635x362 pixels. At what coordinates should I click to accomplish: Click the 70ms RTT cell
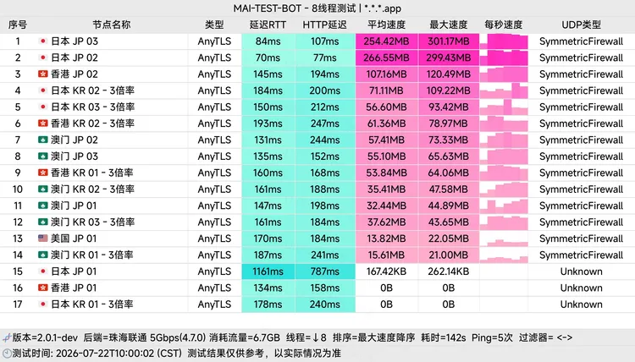pos(268,58)
